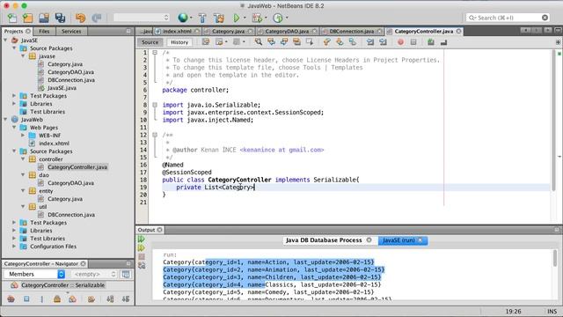Toggle bookmark in editor toolbar
The width and height of the screenshot is (563, 317).
click(x=352, y=42)
